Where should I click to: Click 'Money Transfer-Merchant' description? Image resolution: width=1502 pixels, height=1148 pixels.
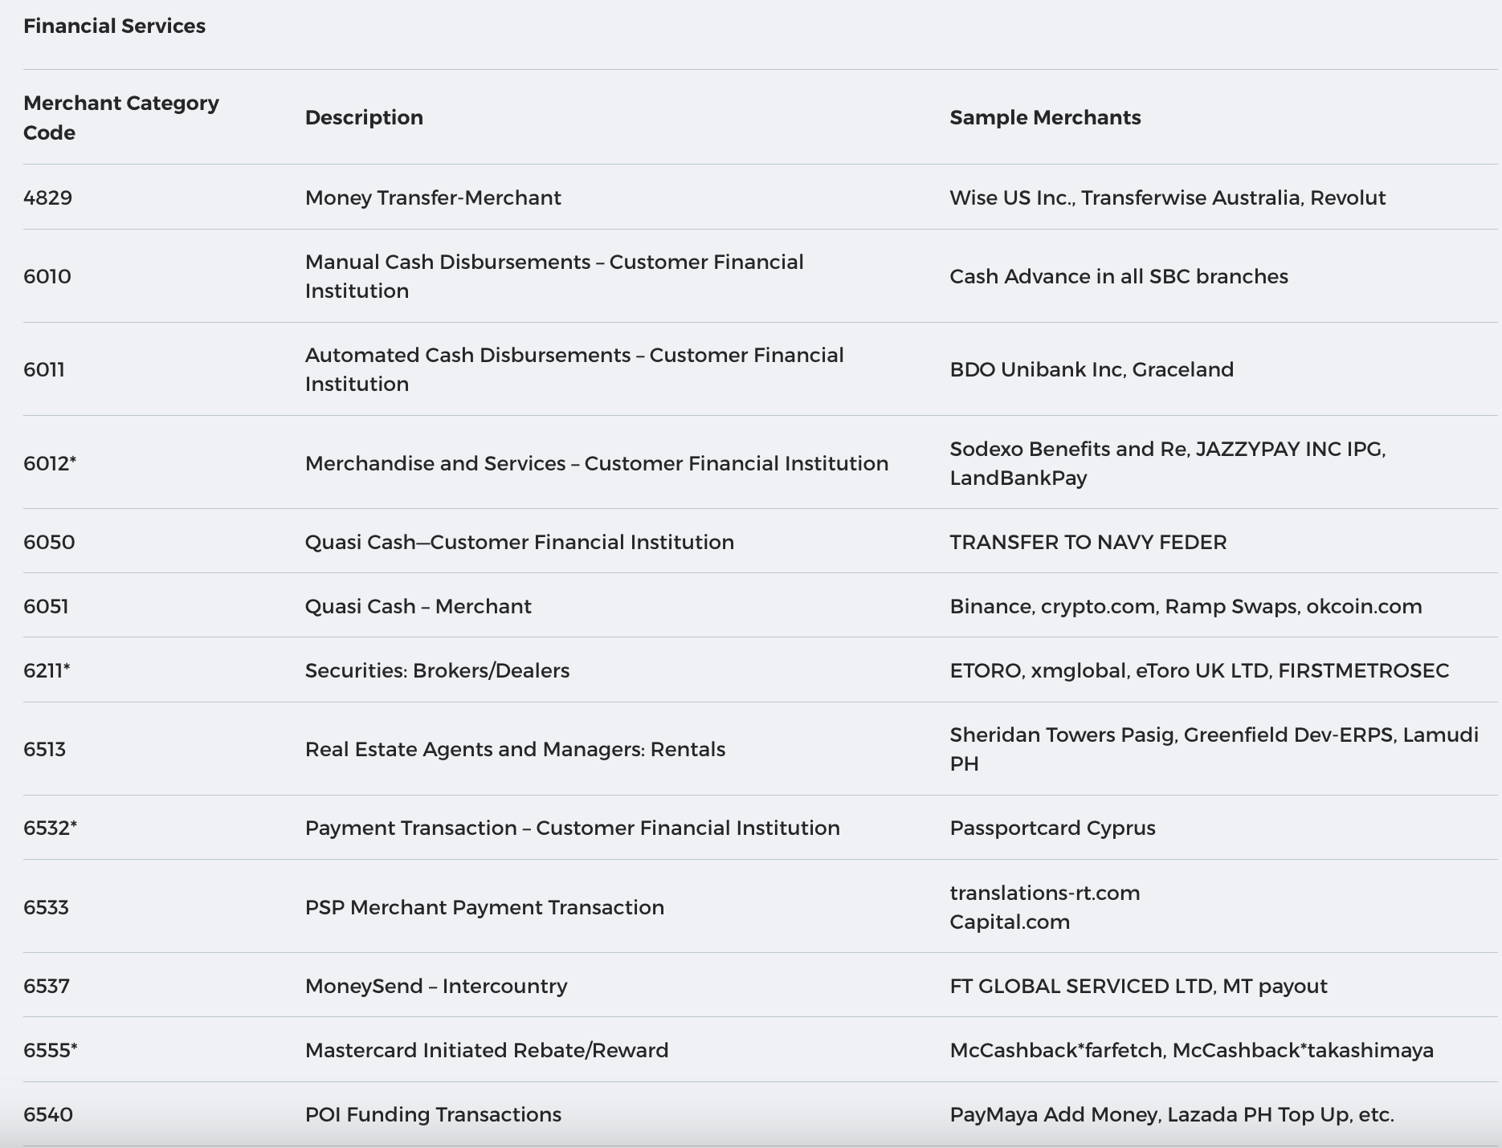coord(433,197)
